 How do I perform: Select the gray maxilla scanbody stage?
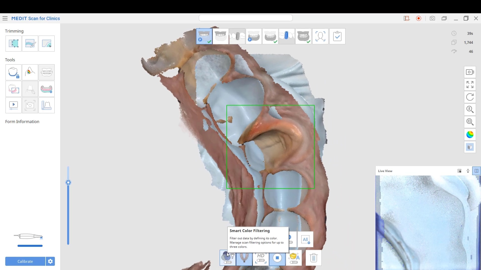pos(237,36)
